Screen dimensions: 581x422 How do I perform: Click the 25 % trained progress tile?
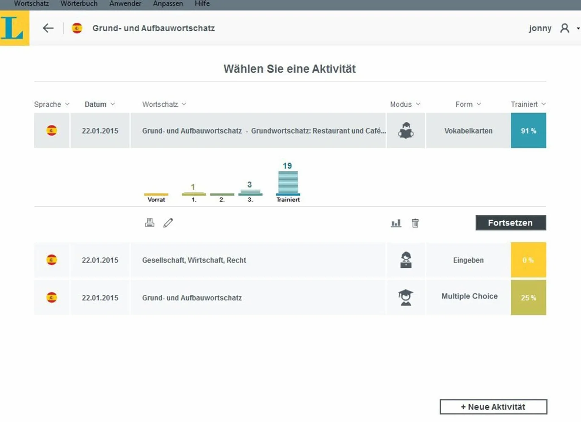(x=528, y=298)
